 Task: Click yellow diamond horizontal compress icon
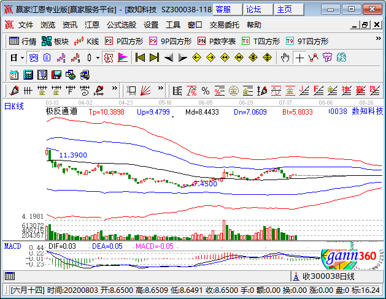239,58
